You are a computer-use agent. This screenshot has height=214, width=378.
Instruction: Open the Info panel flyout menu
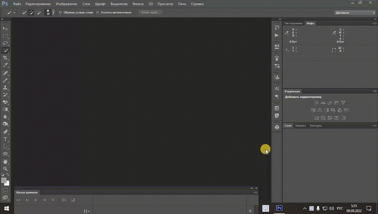coord(375,23)
